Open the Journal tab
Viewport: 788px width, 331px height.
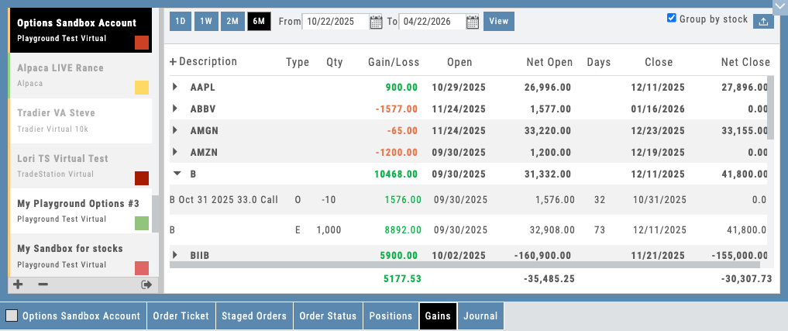(480, 316)
